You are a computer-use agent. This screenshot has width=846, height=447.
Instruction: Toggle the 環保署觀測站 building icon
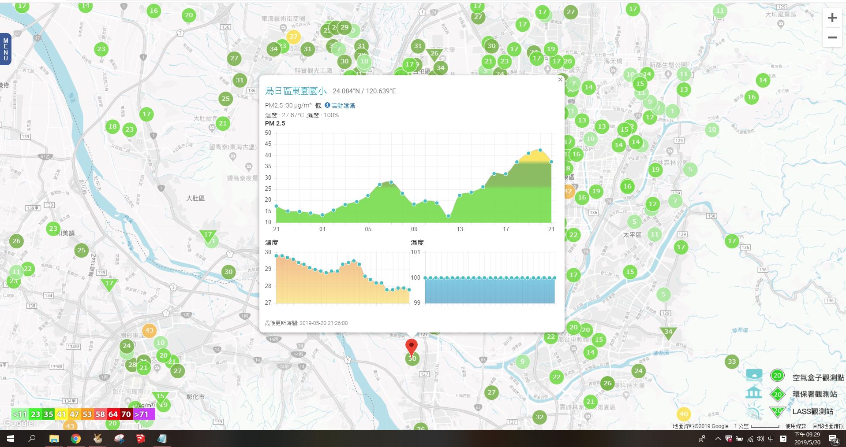[x=754, y=392]
